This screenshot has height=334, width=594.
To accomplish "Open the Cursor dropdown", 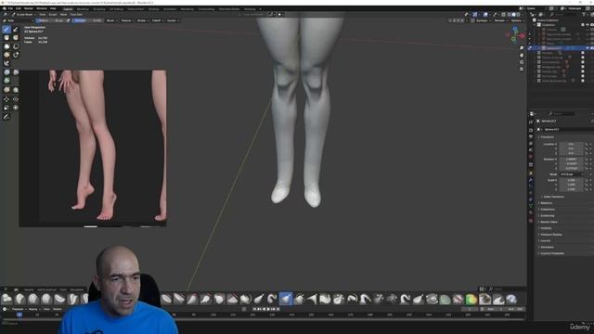I will click(173, 20).
